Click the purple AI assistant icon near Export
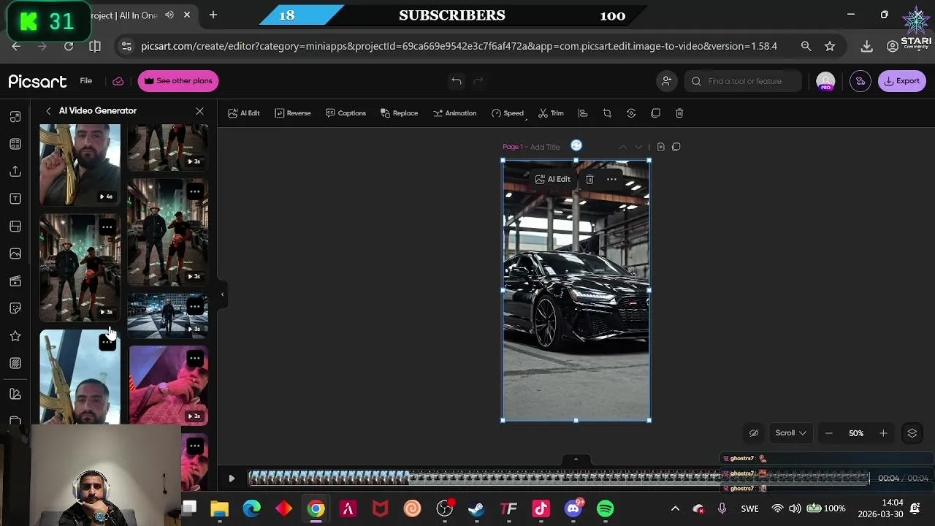 [x=860, y=81]
